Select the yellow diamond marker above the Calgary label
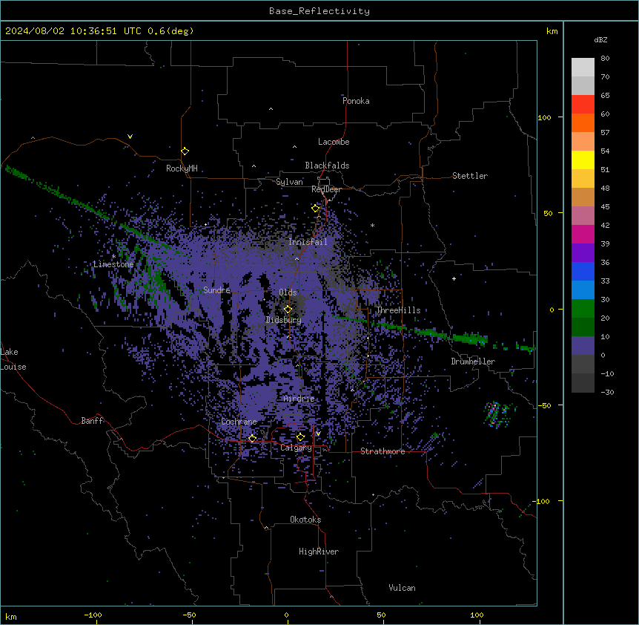The width and height of the screenshot is (639, 625). pyautogui.click(x=300, y=437)
